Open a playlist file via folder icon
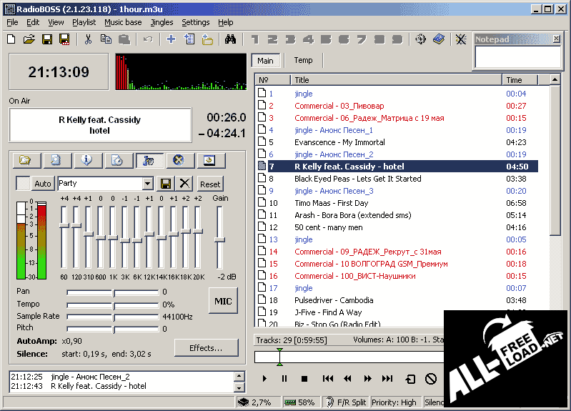This screenshot has width=571, height=411. pyautogui.click(x=29, y=39)
